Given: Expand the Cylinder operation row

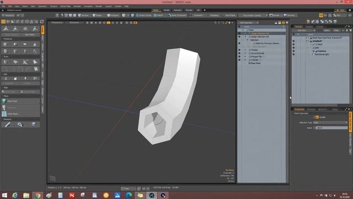Looking at the screenshot, I should click(245, 60).
